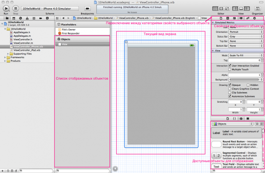The height and width of the screenshot is (173, 265).
Task: Enable Clears Graphics Context checkbox
Action: 230,89
